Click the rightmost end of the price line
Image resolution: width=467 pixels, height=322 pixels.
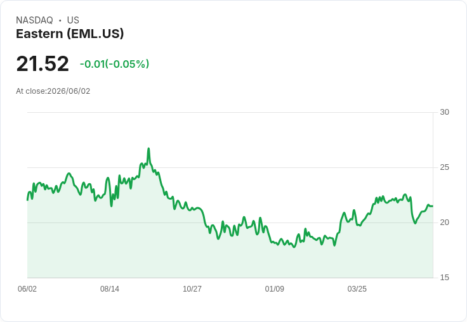point(433,206)
